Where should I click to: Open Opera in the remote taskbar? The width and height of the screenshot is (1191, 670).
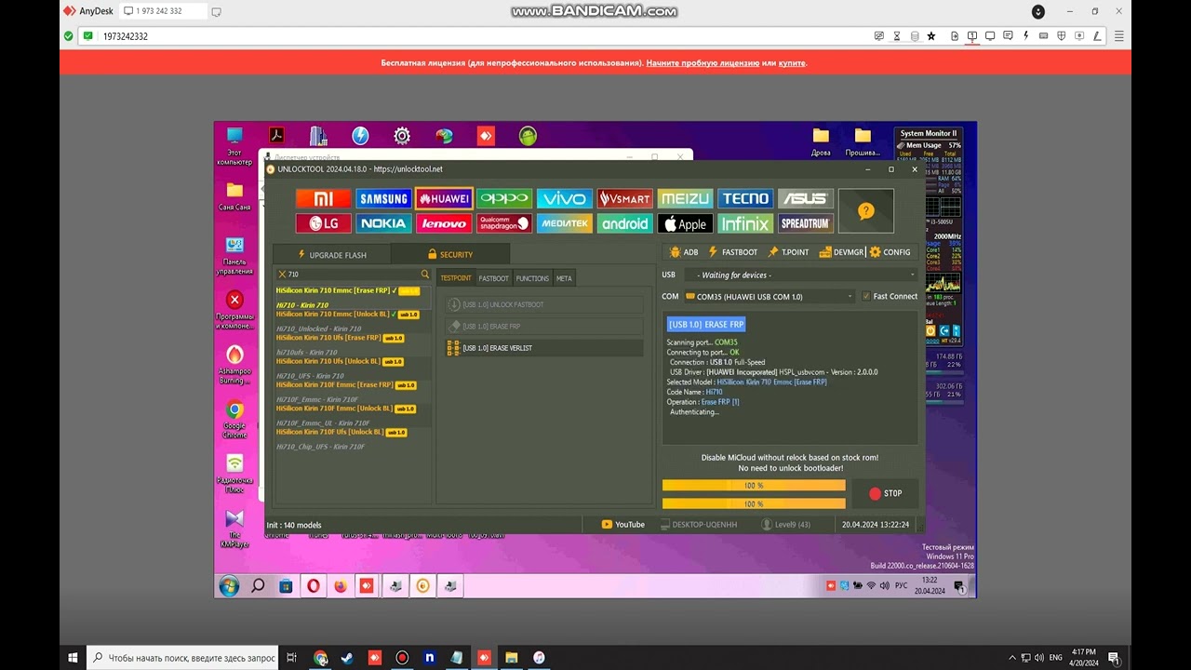[314, 586]
